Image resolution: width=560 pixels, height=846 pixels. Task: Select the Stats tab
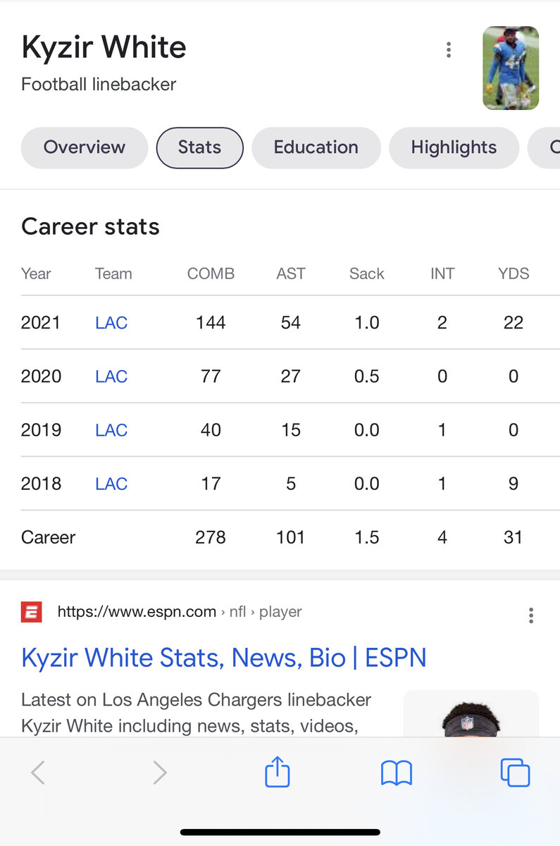tap(199, 147)
